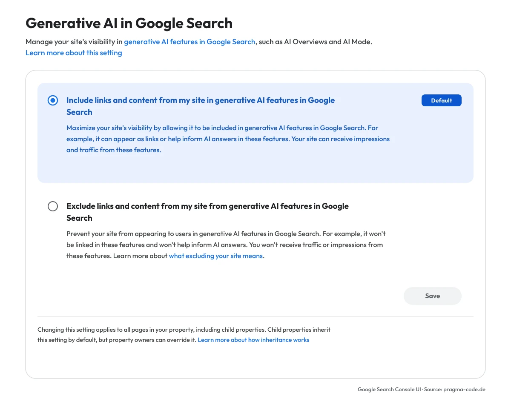Open generative AI features in Google Search link
This screenshot has width=511, height=404.
click(189, 42)
